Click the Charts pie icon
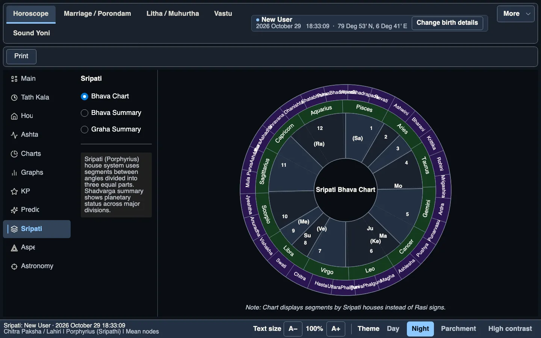 [14, 154]
